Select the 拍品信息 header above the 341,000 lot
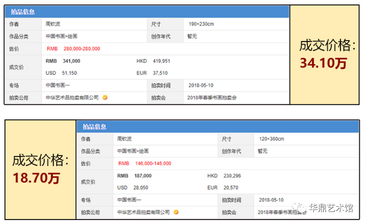This screenshot has height=224, width=365. coord(23,12)
